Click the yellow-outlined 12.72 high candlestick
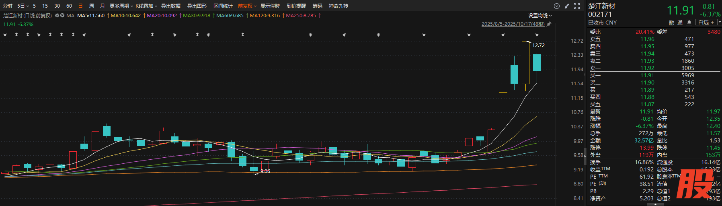This screenshot has height=206, width=722. tap(525, 62)
